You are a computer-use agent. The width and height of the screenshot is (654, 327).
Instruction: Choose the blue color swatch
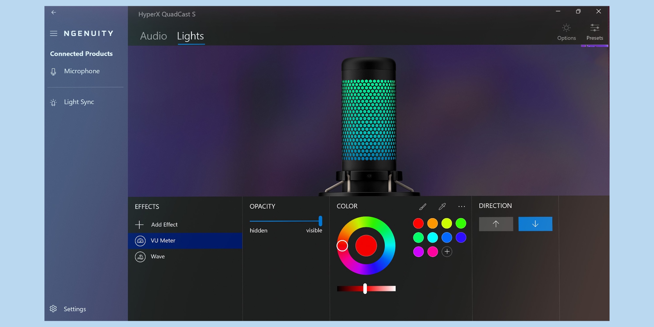(447, 237)
